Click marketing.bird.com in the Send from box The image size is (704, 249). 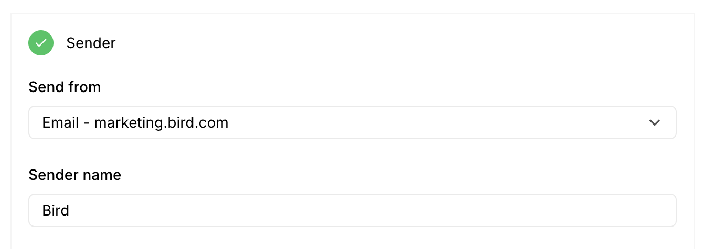(161, 123)
